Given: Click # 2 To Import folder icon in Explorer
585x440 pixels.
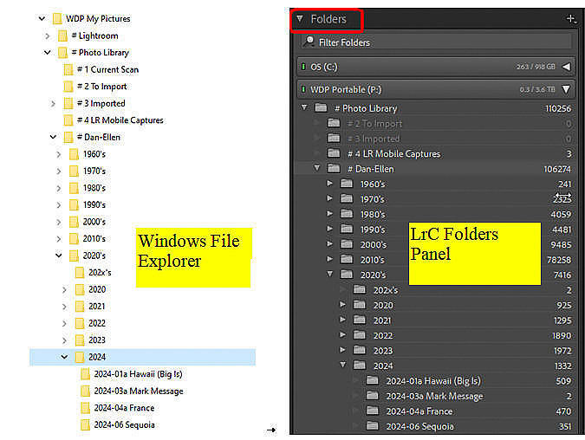Looking at the screenshot, I should click(68, 87).
